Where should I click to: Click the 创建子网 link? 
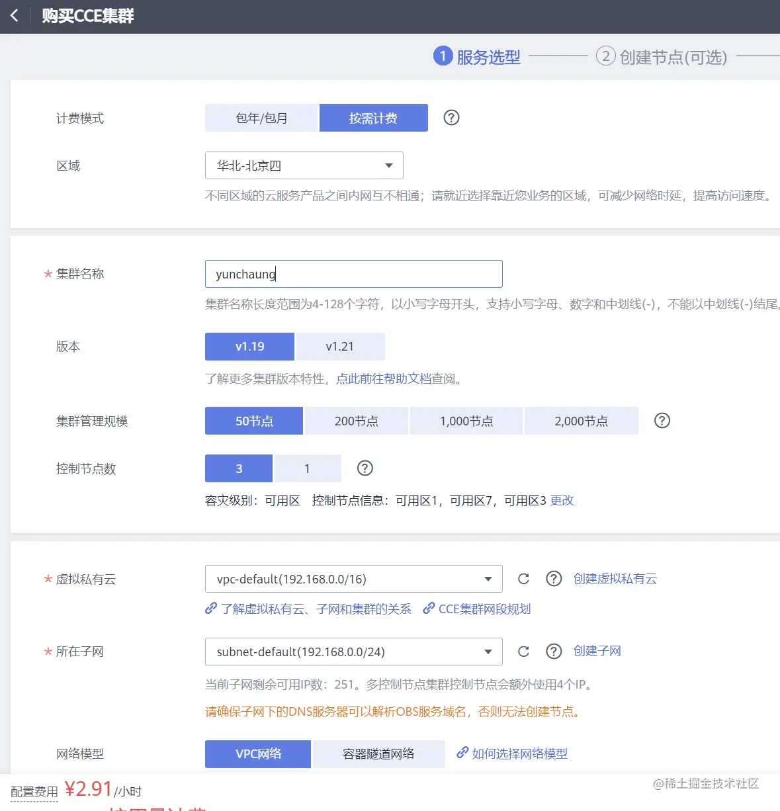pos(597,651)
